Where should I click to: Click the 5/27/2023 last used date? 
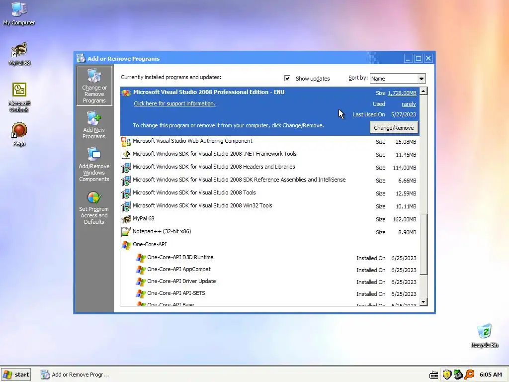pyautogui.click(x=404, y=114)
